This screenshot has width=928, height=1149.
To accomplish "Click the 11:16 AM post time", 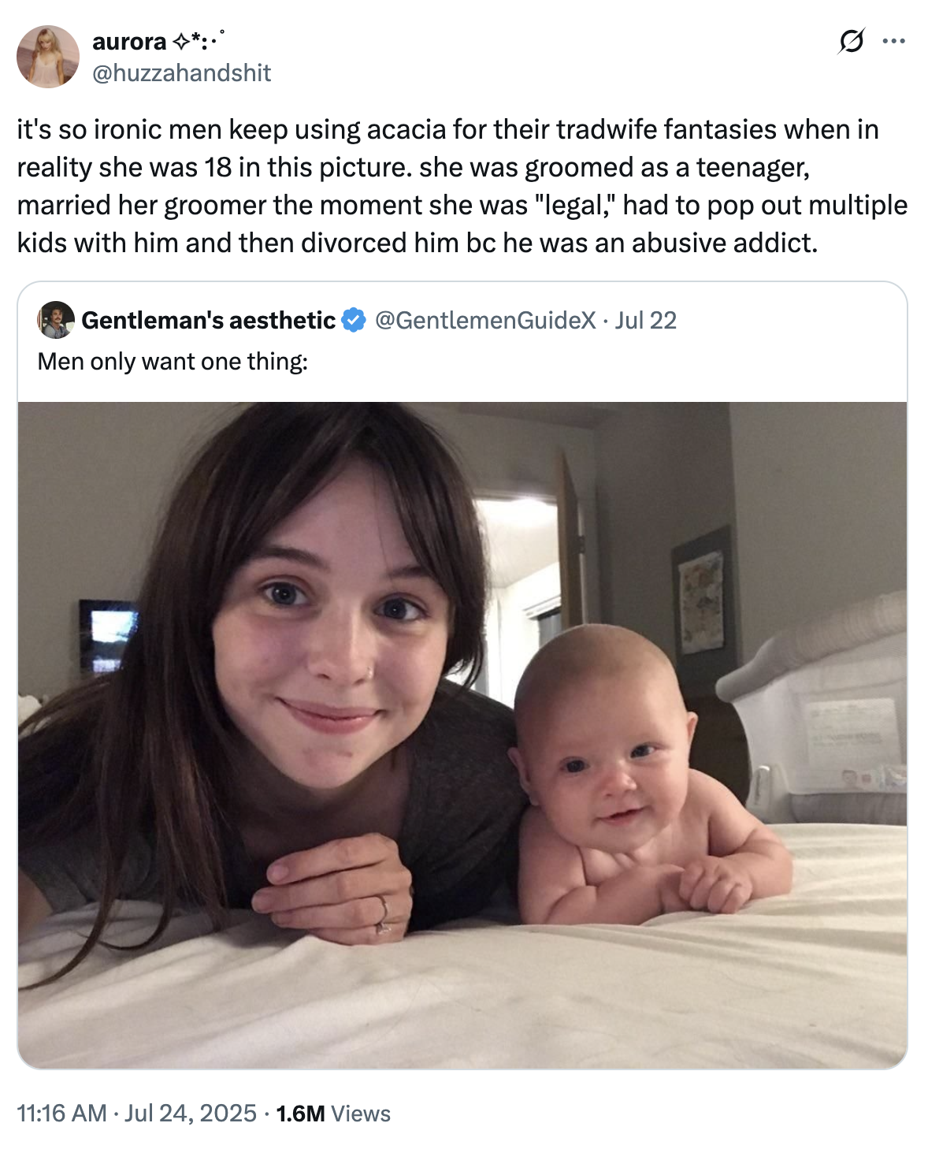I will tap(61, 1113).
